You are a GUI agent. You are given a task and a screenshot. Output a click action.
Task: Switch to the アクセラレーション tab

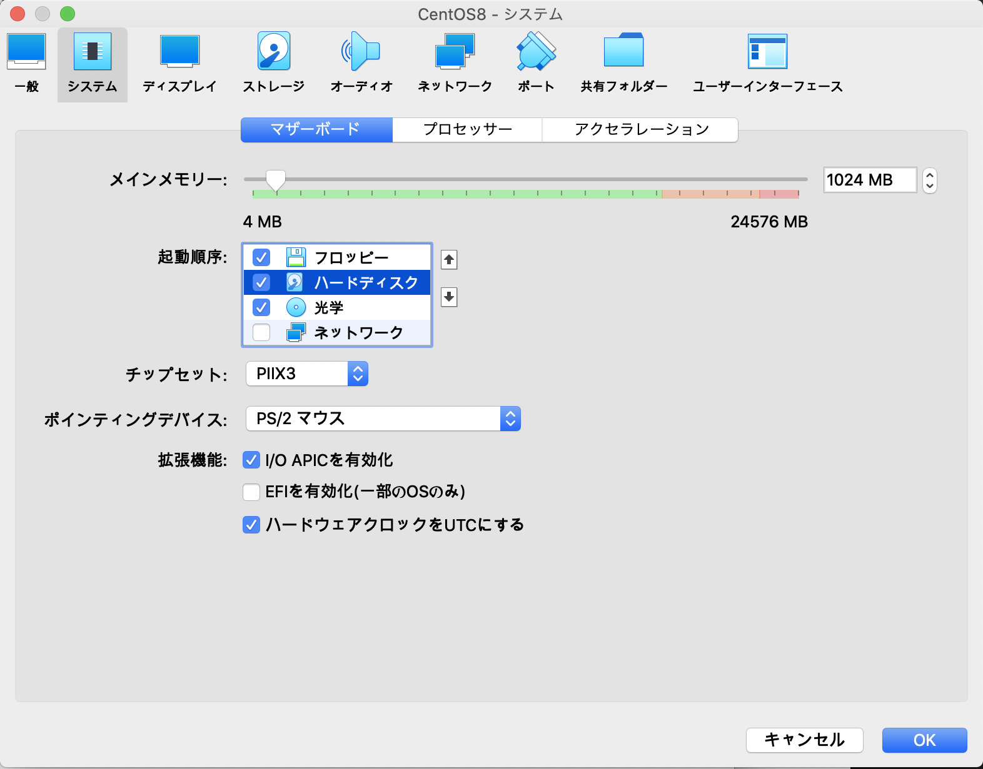pos(640,130)
